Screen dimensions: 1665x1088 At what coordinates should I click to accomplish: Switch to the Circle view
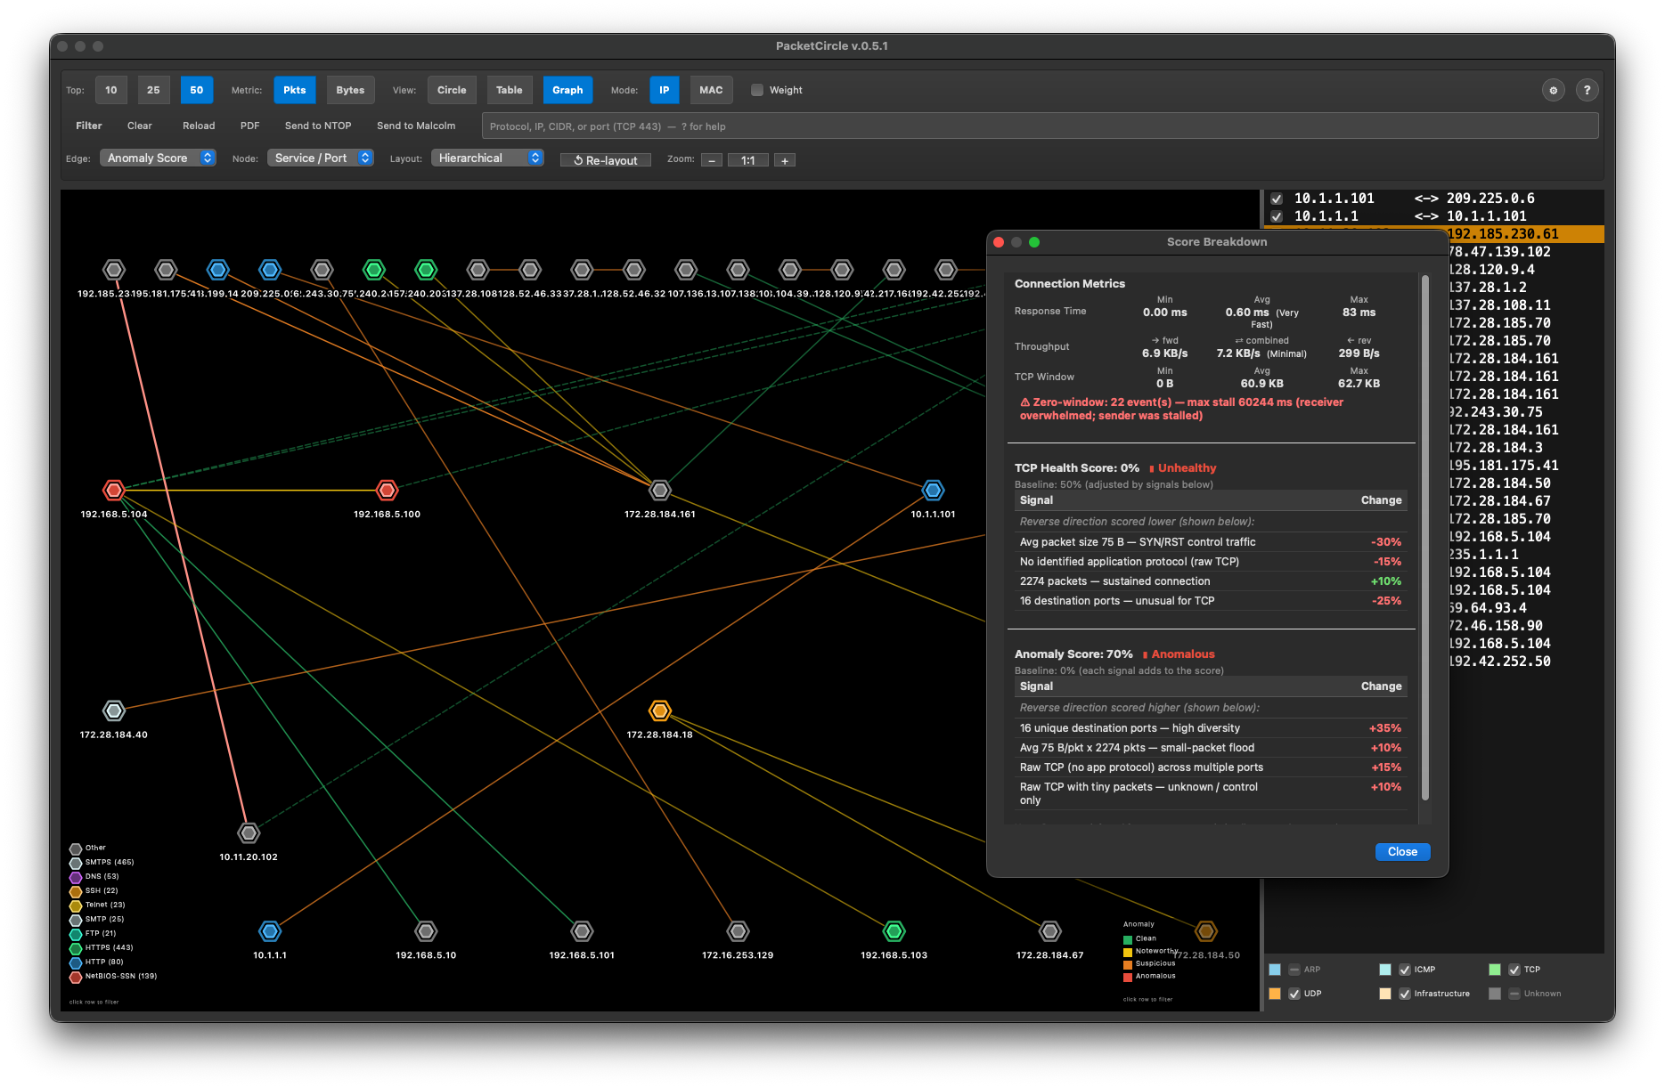coord(452,90)
